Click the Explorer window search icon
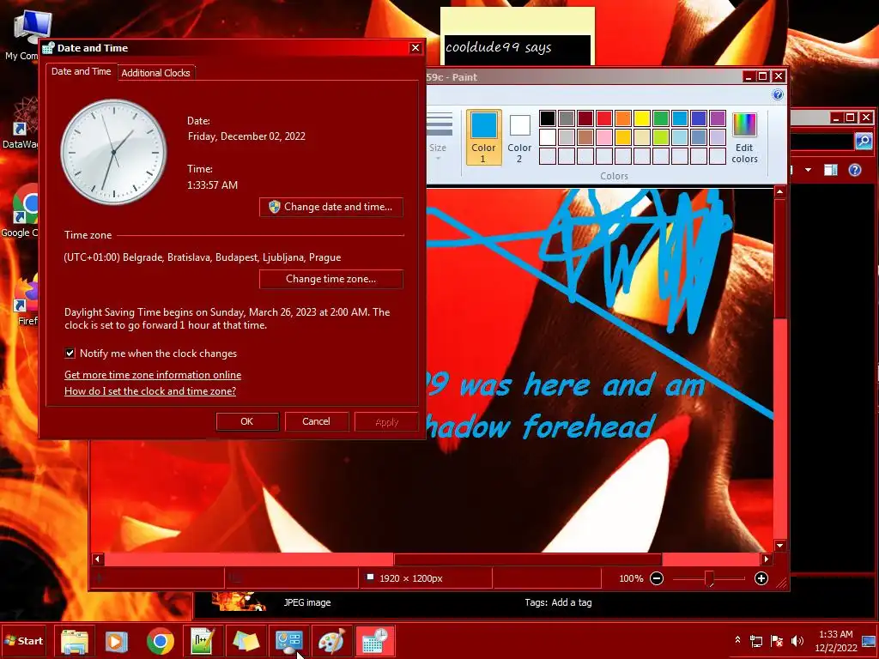 864,141
